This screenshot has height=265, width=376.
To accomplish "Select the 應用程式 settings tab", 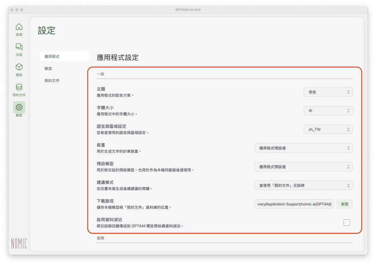I will [x=64, y=57].
